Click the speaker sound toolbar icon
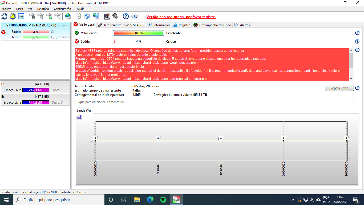364x205 pixels. click(115, 16)
